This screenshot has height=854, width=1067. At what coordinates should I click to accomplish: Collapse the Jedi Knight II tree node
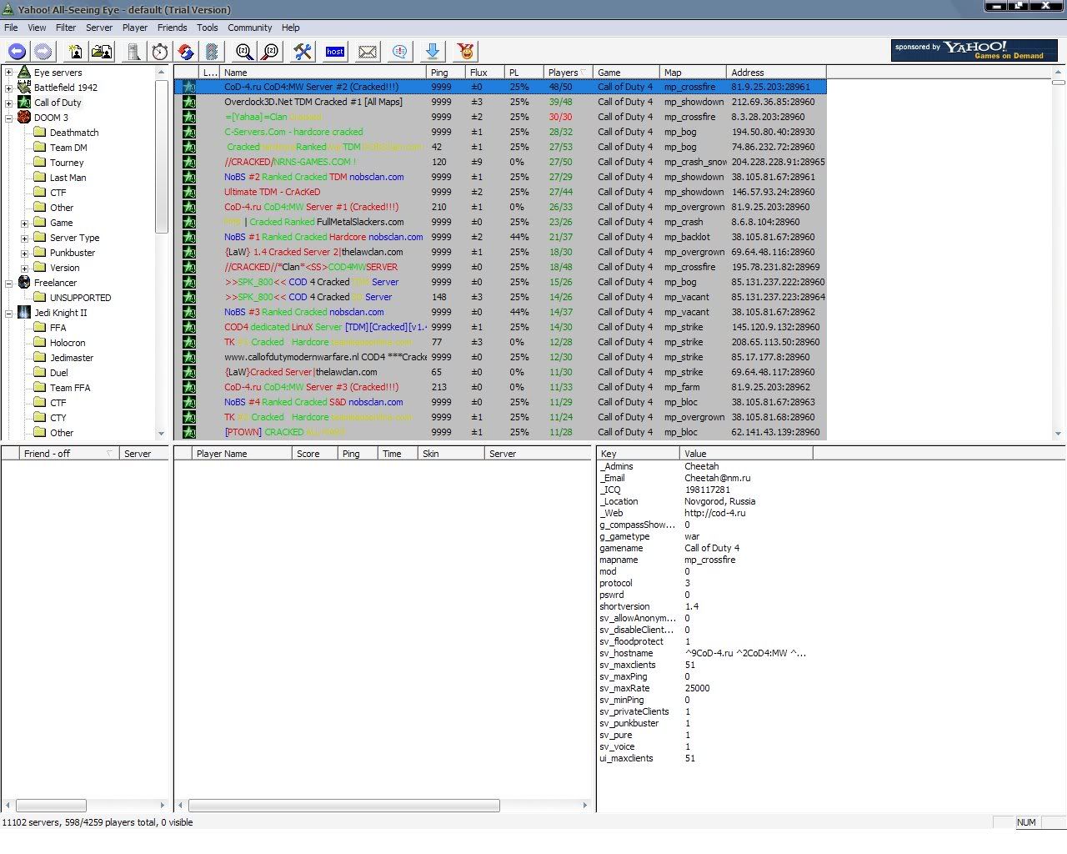[x=8, y=313]
